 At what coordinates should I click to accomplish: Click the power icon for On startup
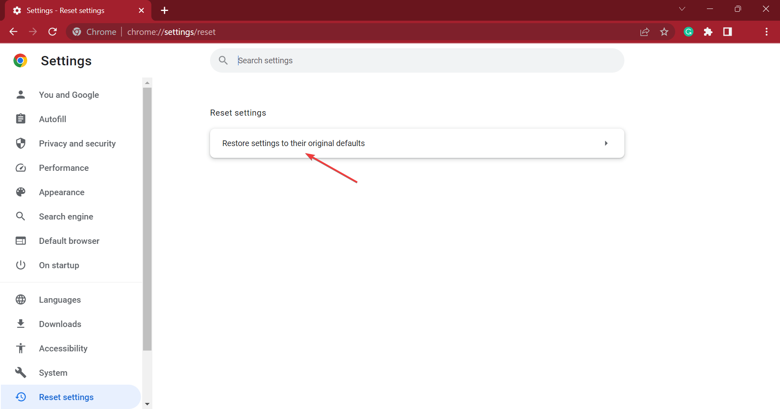tap(21, 265)
